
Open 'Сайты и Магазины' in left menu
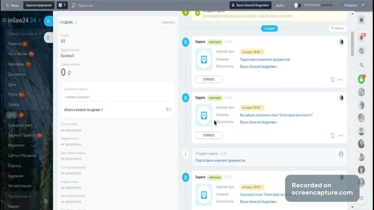[x=22, y=156]
